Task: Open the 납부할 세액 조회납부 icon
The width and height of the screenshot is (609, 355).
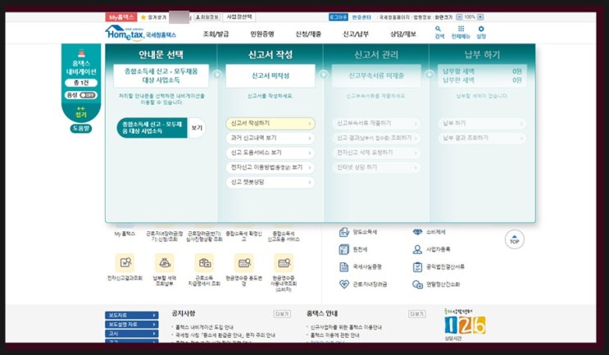Action: (x=164, y=263)
